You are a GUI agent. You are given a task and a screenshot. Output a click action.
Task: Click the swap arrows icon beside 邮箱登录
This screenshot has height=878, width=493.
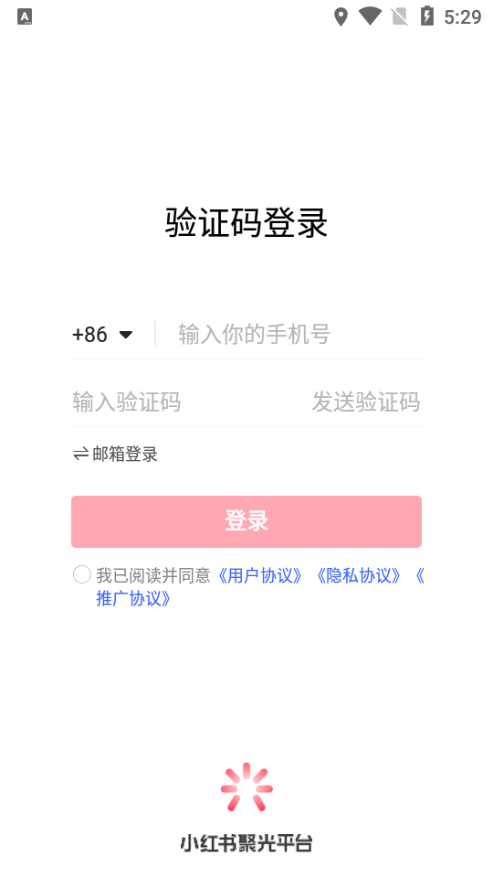80,455
